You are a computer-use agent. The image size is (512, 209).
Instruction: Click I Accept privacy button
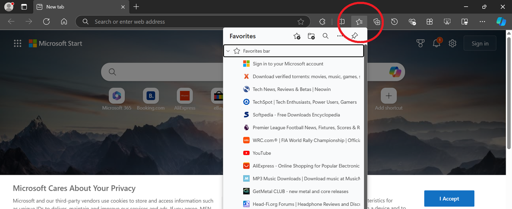449,199
